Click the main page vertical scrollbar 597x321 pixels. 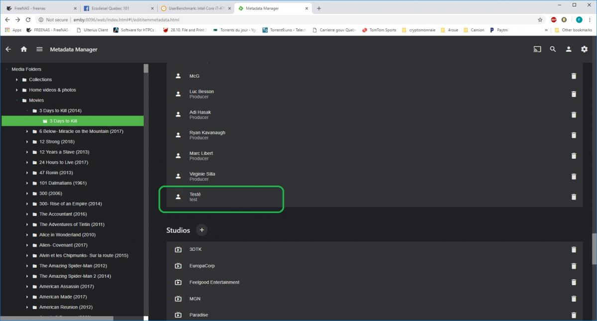point(594,249)
